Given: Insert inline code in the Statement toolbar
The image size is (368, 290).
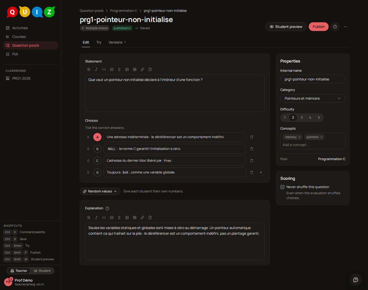Looking at the screenshot, I should tap(104, 69).
